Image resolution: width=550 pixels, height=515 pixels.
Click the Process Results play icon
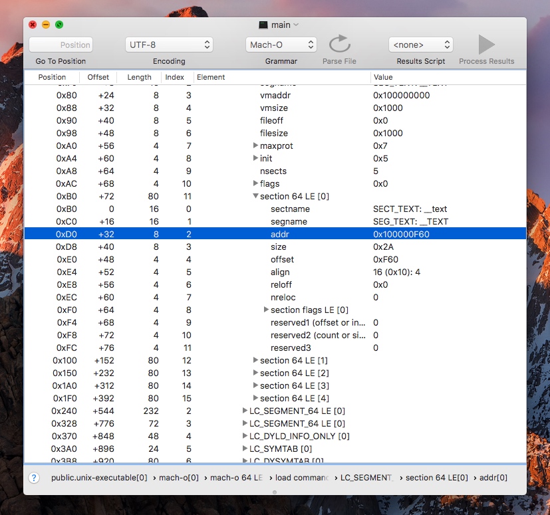[487, 44]
